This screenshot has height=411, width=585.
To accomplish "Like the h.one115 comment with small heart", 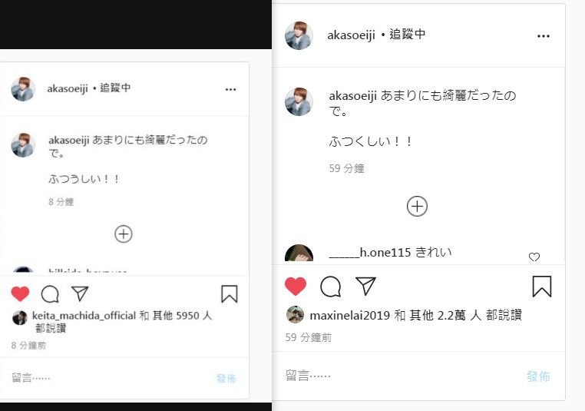I will tap(534, 257).
